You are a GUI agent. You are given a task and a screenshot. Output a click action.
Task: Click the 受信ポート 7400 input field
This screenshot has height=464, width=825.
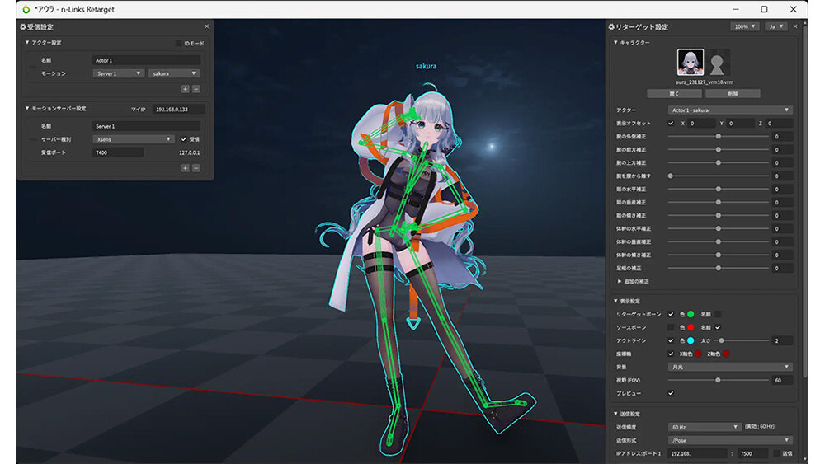tap(118, 152)
